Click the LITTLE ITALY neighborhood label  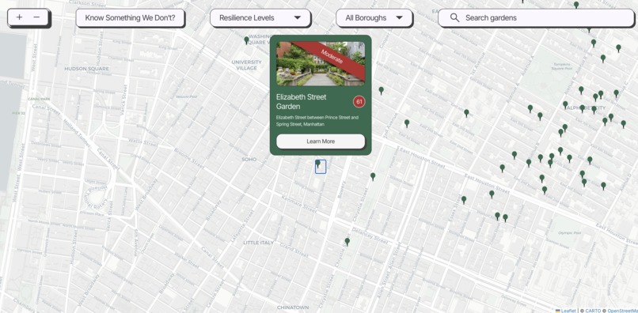[259, 243]
